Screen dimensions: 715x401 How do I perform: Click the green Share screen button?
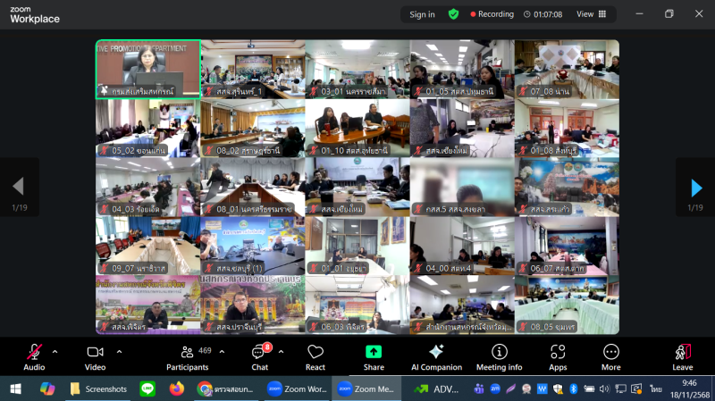[374, 355]
